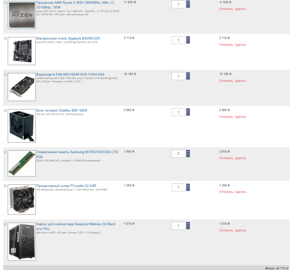Increase quantity of Deepcool Matrexx 30 case

pos(188,224)
